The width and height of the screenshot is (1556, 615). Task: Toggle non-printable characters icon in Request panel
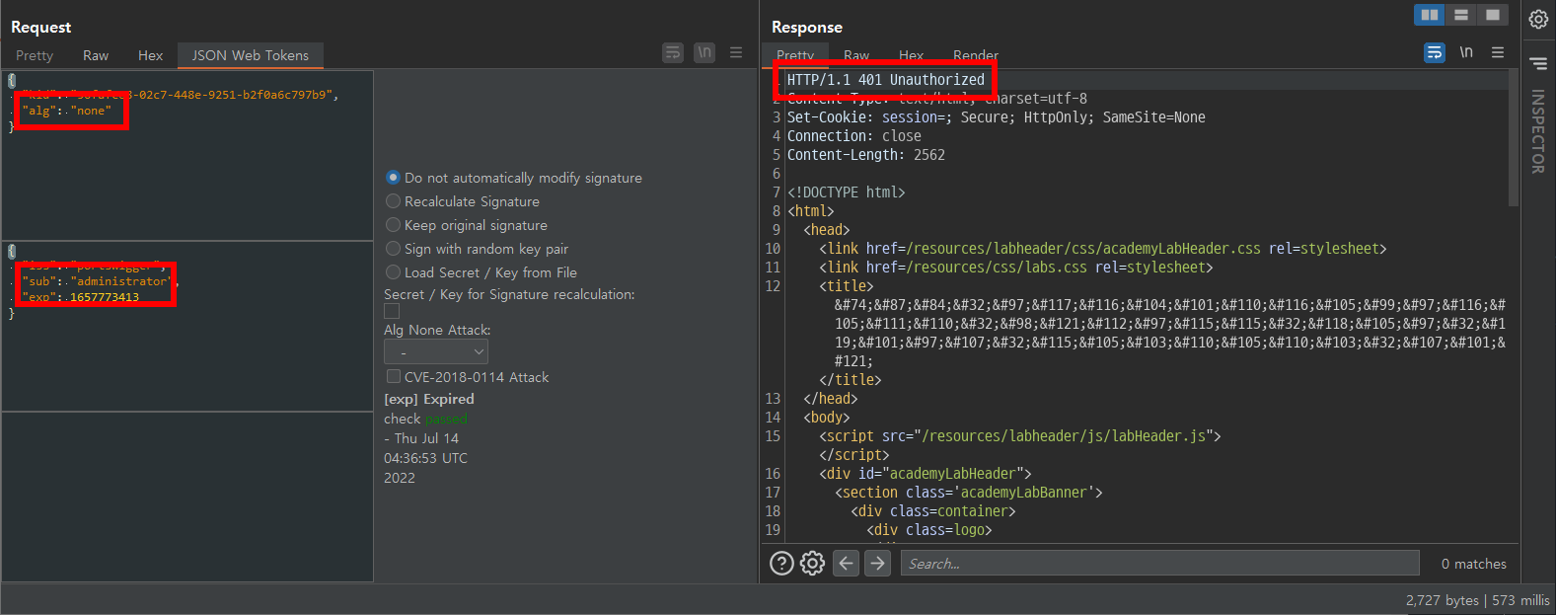704,52
